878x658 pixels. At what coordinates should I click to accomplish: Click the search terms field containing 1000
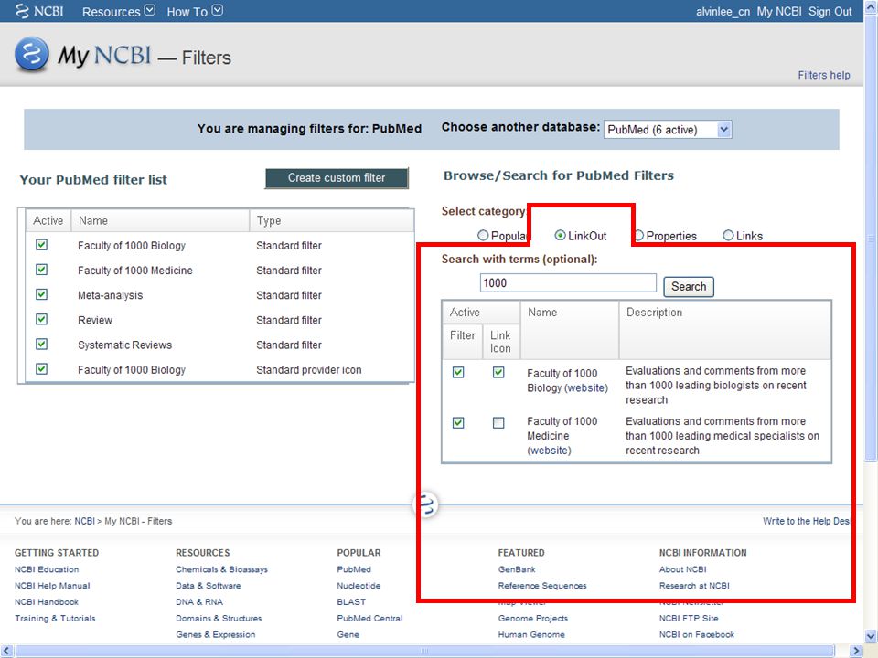click(568, 282)
